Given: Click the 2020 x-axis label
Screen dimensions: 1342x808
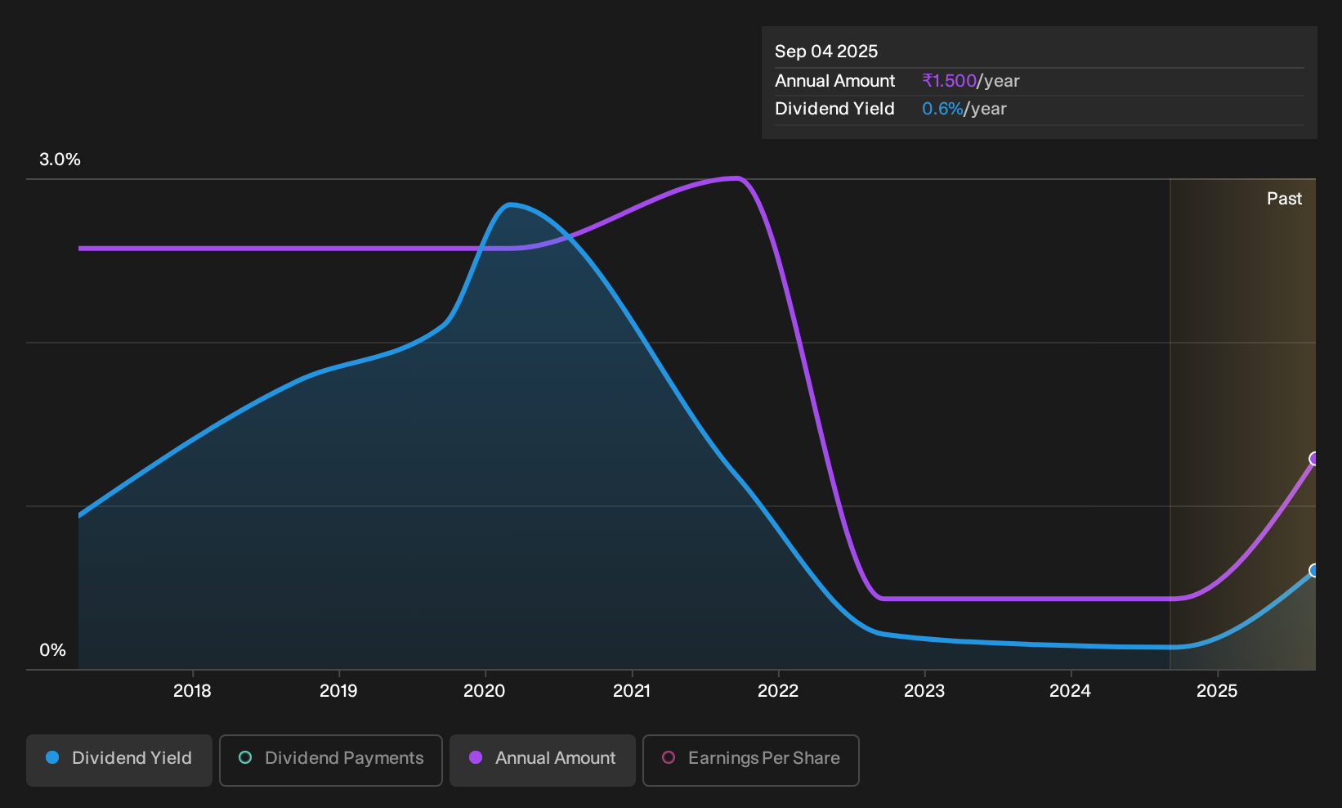Looking at the screenshot, I should coord(485,691).
